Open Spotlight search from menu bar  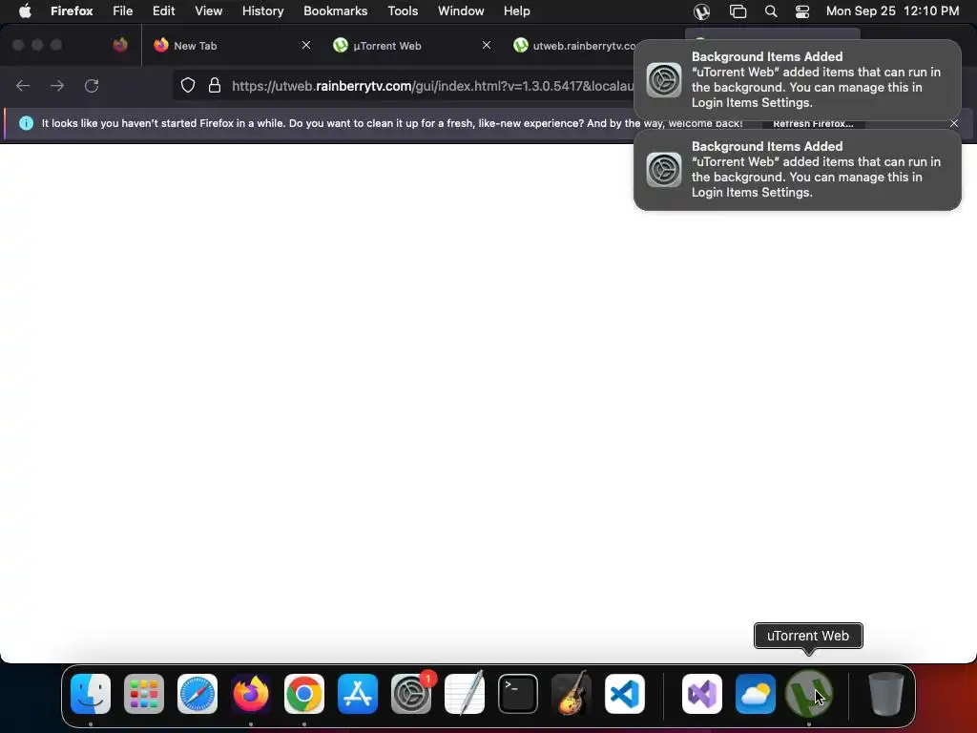click(771, 11)
